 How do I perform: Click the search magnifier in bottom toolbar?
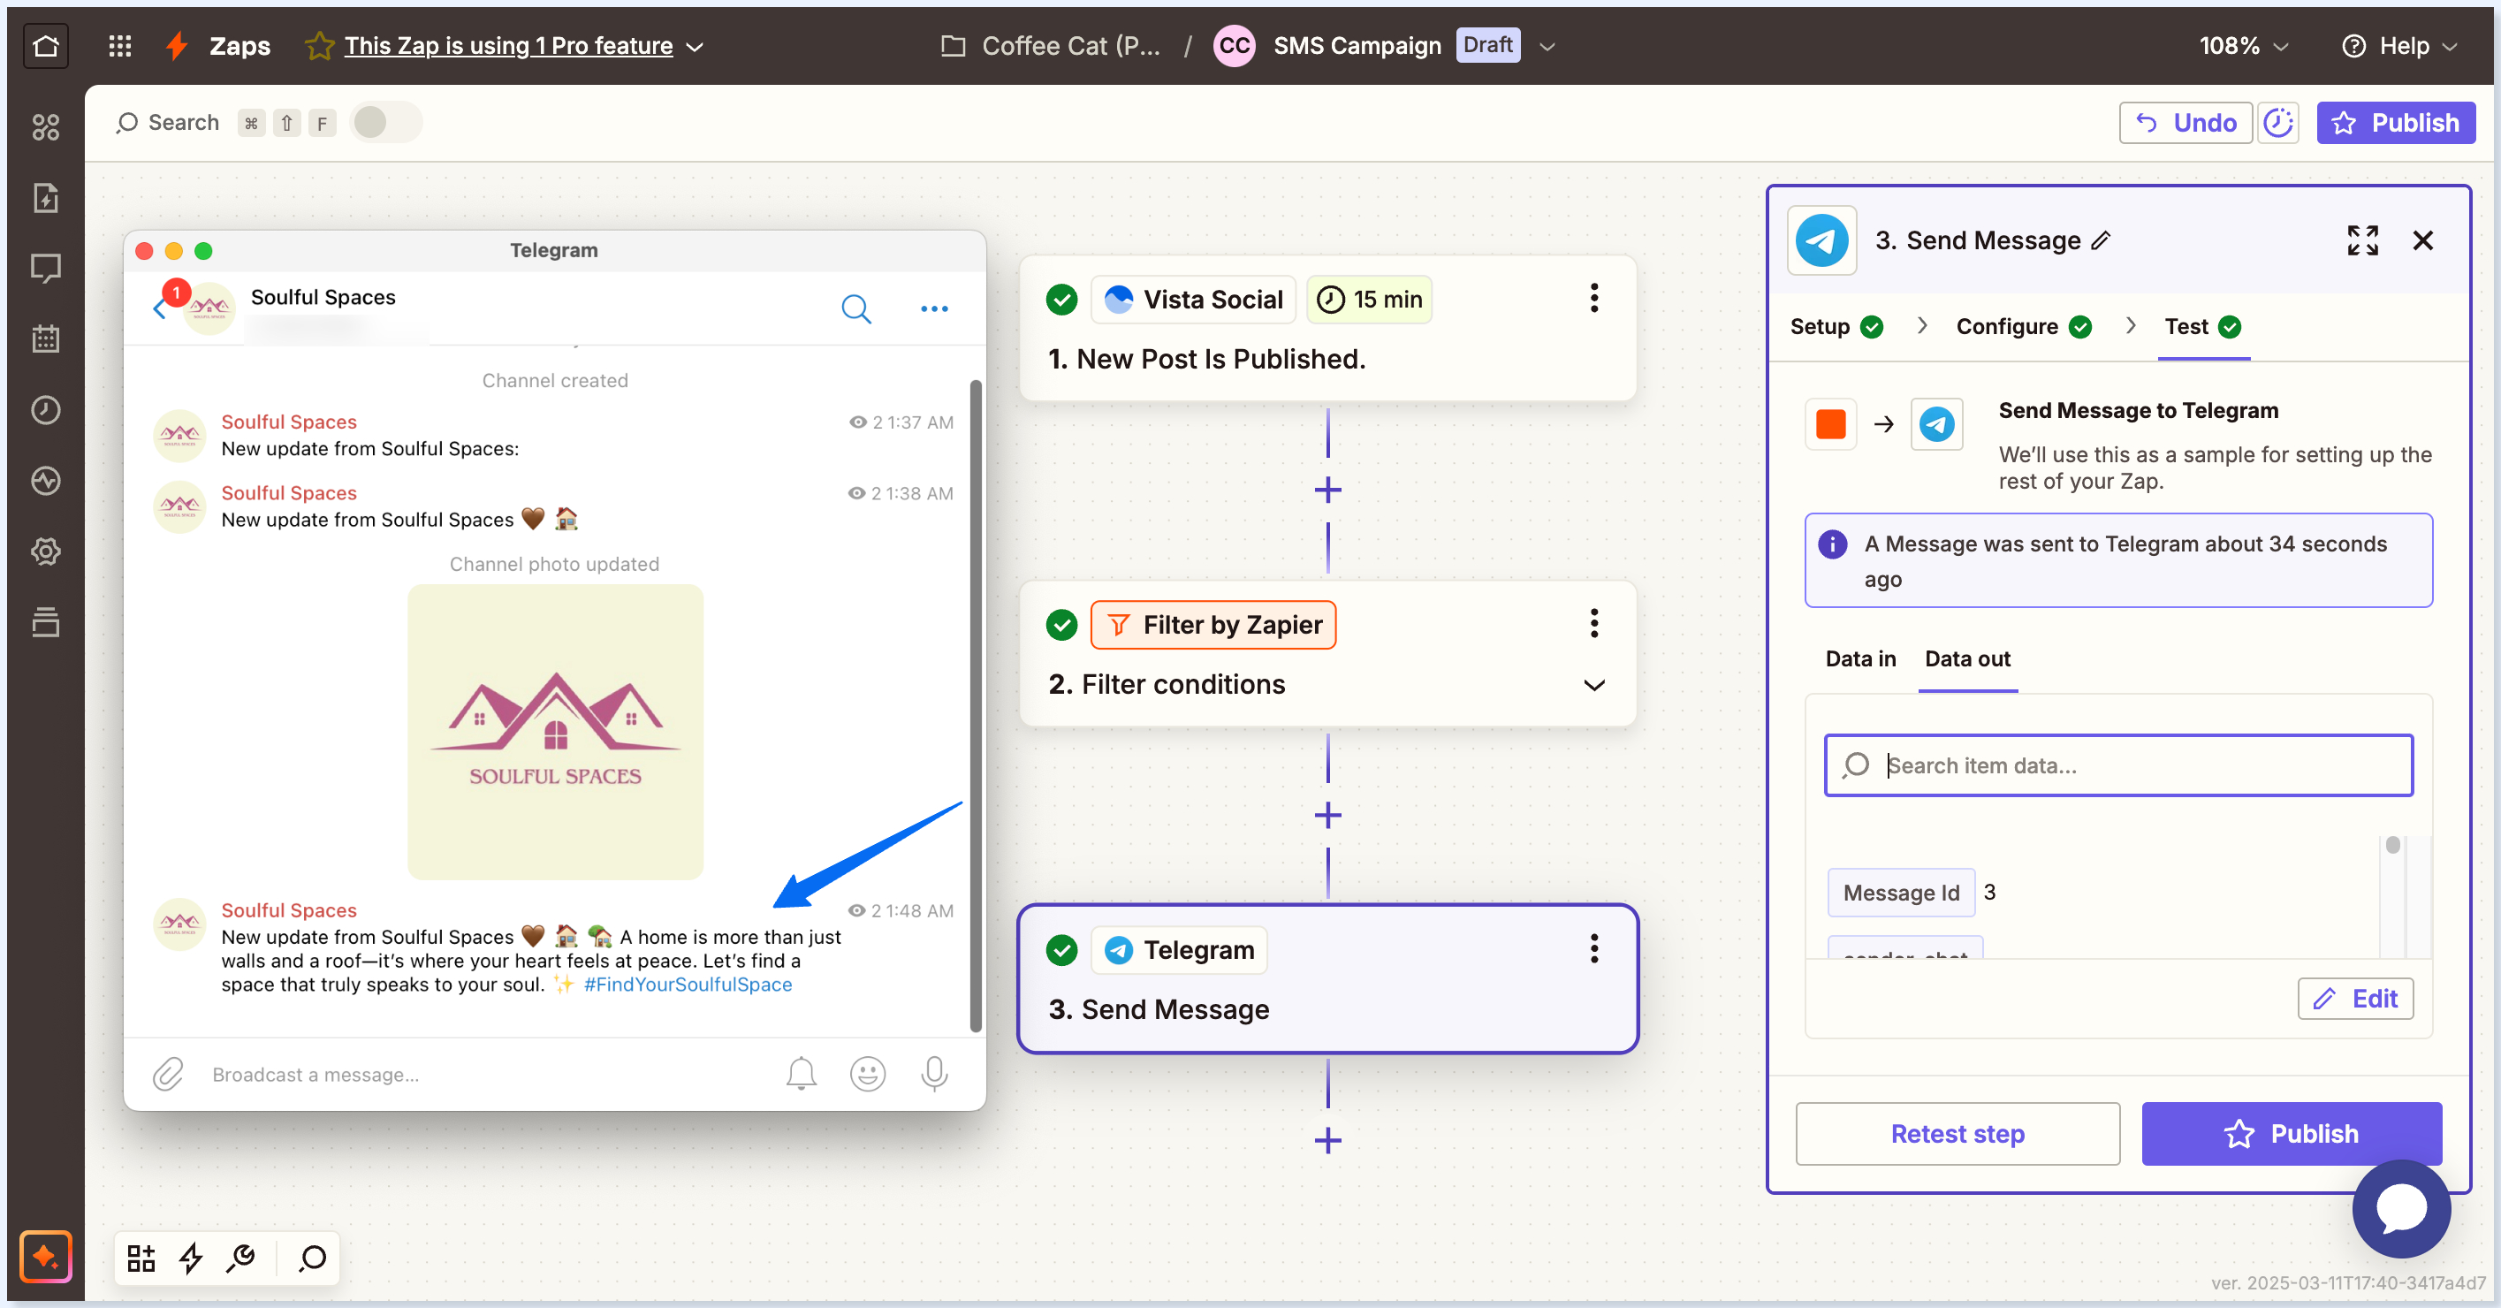(313, 1258)
